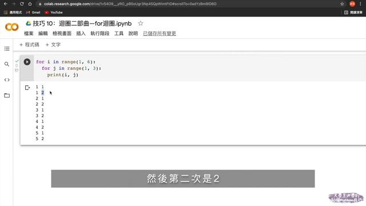
Task: Open the search and replace sidebar icon
Action: click(7, 64)
